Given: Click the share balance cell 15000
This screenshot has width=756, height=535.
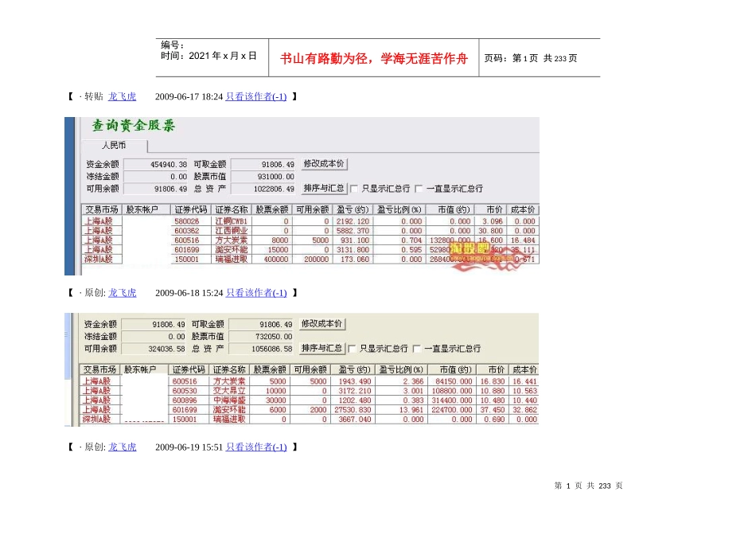Looking at the screenshot, I should click(x=272, y=250).
